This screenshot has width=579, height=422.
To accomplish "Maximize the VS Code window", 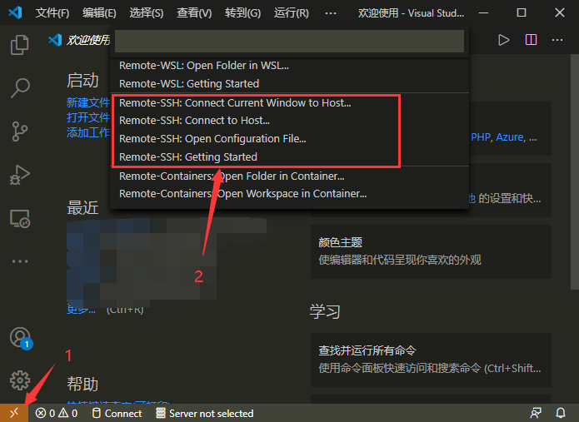I will (522, 13).
